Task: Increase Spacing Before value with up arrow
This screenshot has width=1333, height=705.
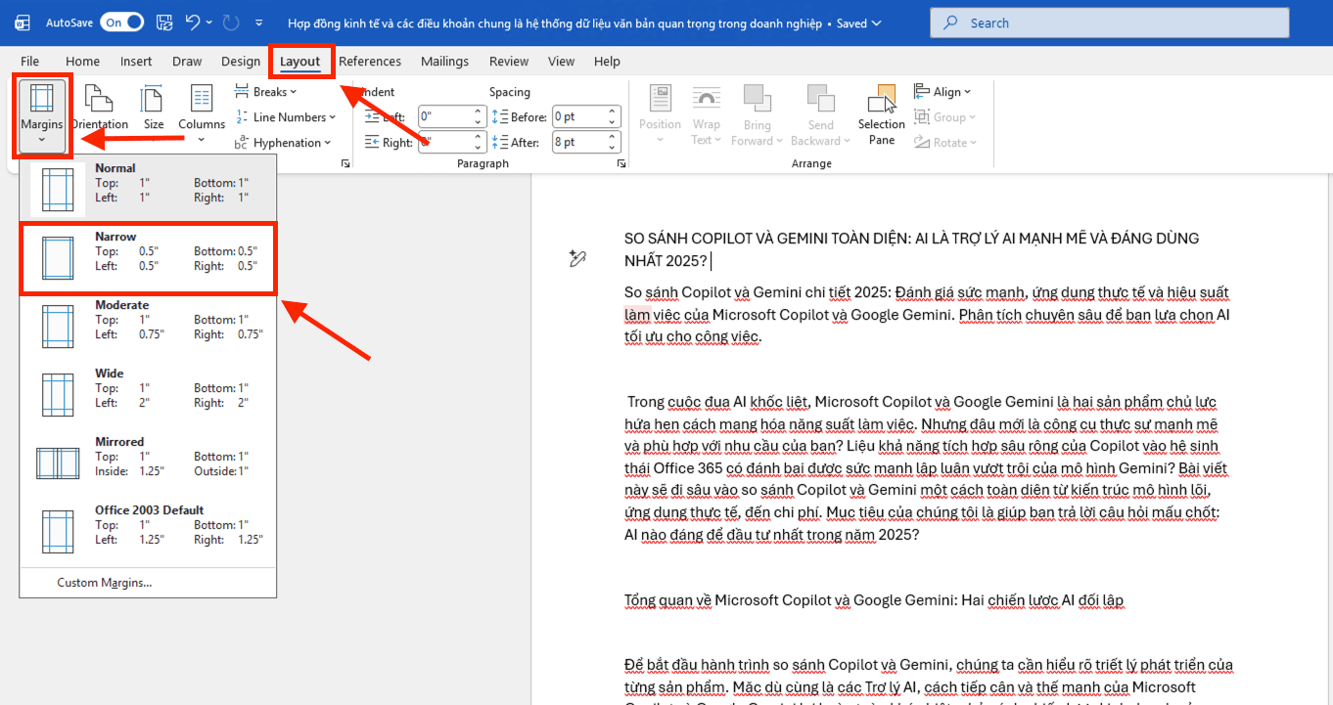Action: click(x=613, y=111)
